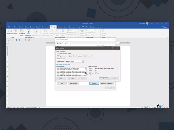Open the Rules dropdown in the ribbon
Image resolution: width=174 pixels, height=130 pixels.
click(70, 30)
